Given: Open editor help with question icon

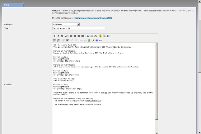Looking at the screenshot, I should (x=97, y=40).
